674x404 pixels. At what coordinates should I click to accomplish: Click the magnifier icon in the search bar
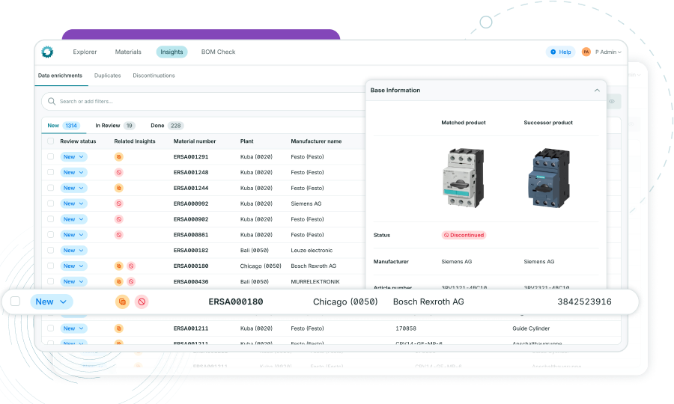(x=52, y=101)
